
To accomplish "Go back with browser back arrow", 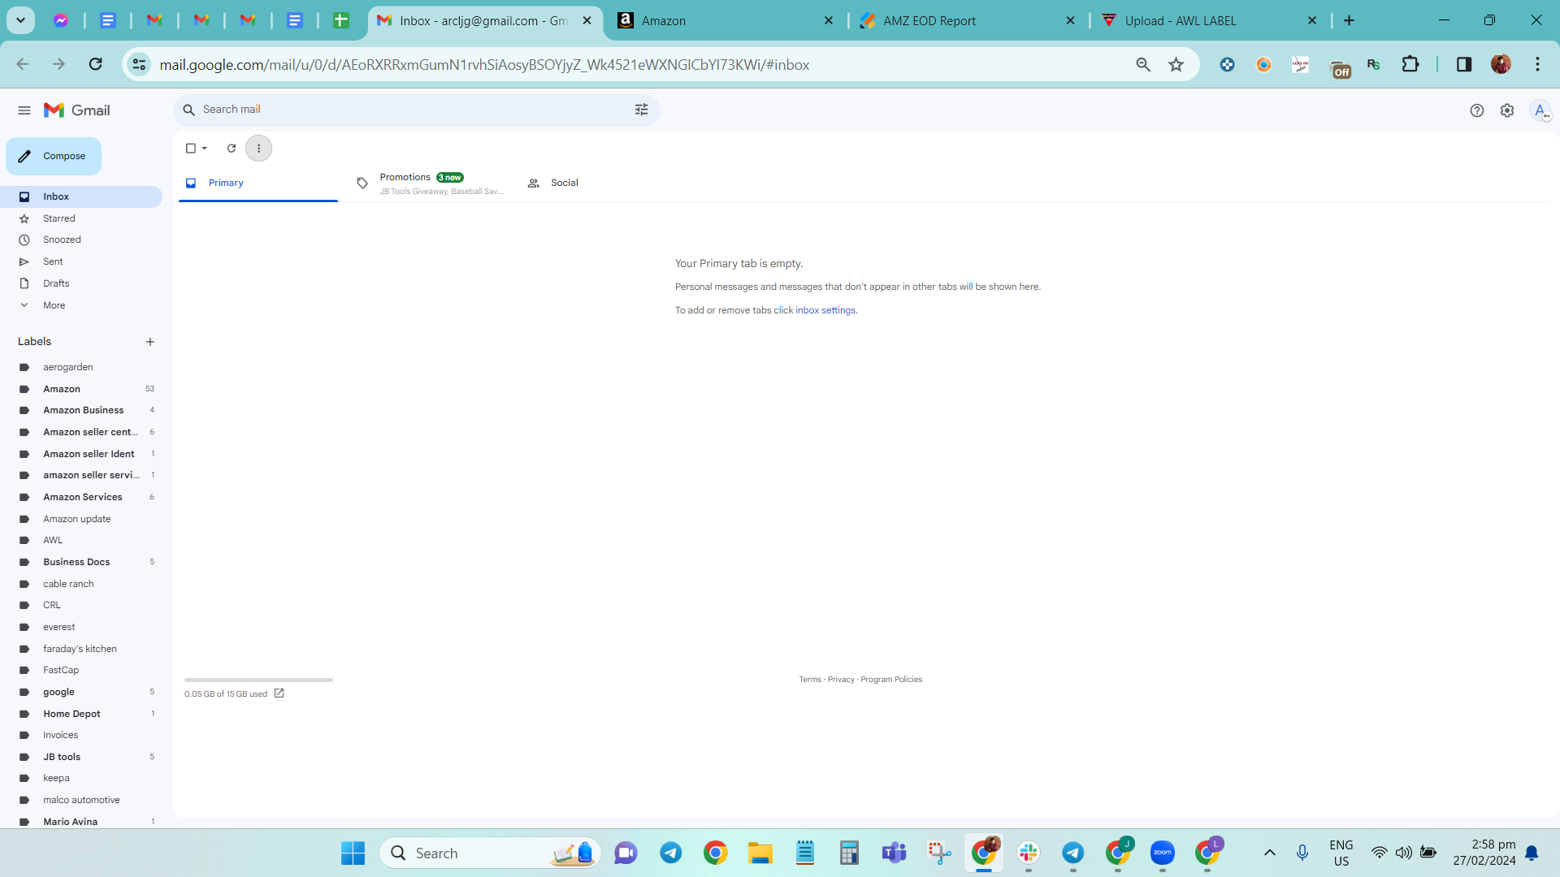I will pos(23,64).
